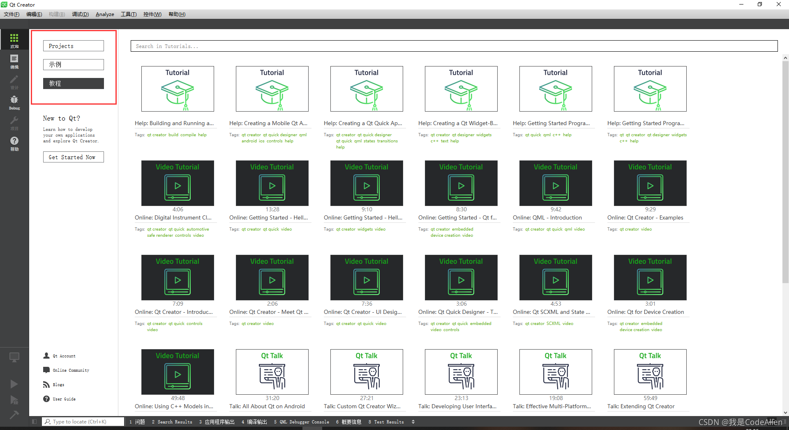789x430 pixels.
Task: Play Using C++ Models video tutorial
Action: coord(178,372)
